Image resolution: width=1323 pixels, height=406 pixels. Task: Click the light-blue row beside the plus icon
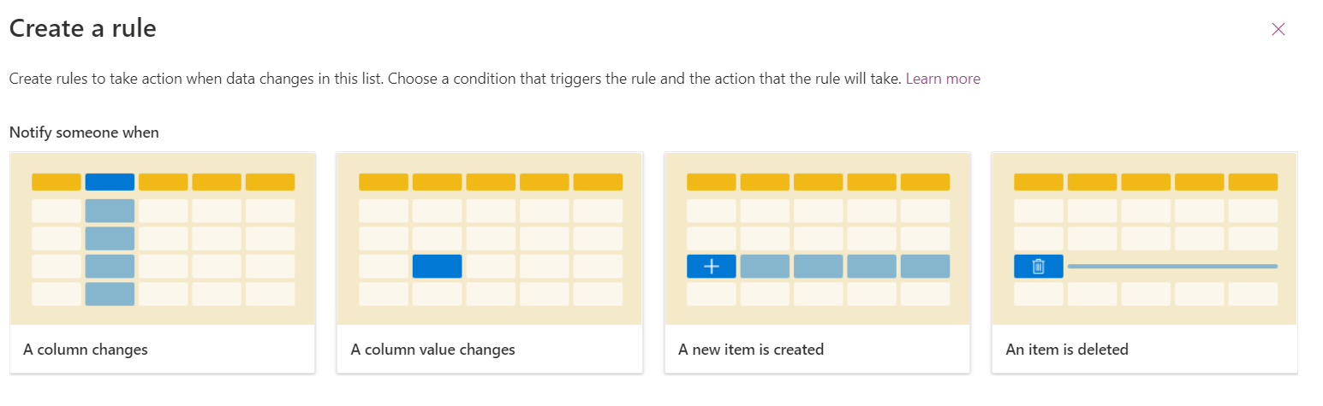click(x=844, y=267)
